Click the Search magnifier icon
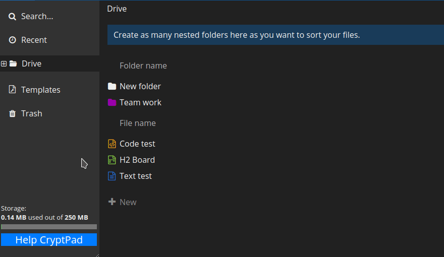 (12, 17)
